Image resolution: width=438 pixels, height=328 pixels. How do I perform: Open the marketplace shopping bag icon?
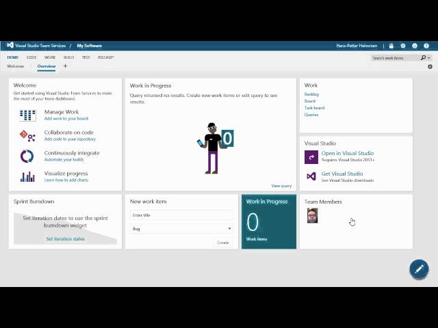tap(391, 46)
